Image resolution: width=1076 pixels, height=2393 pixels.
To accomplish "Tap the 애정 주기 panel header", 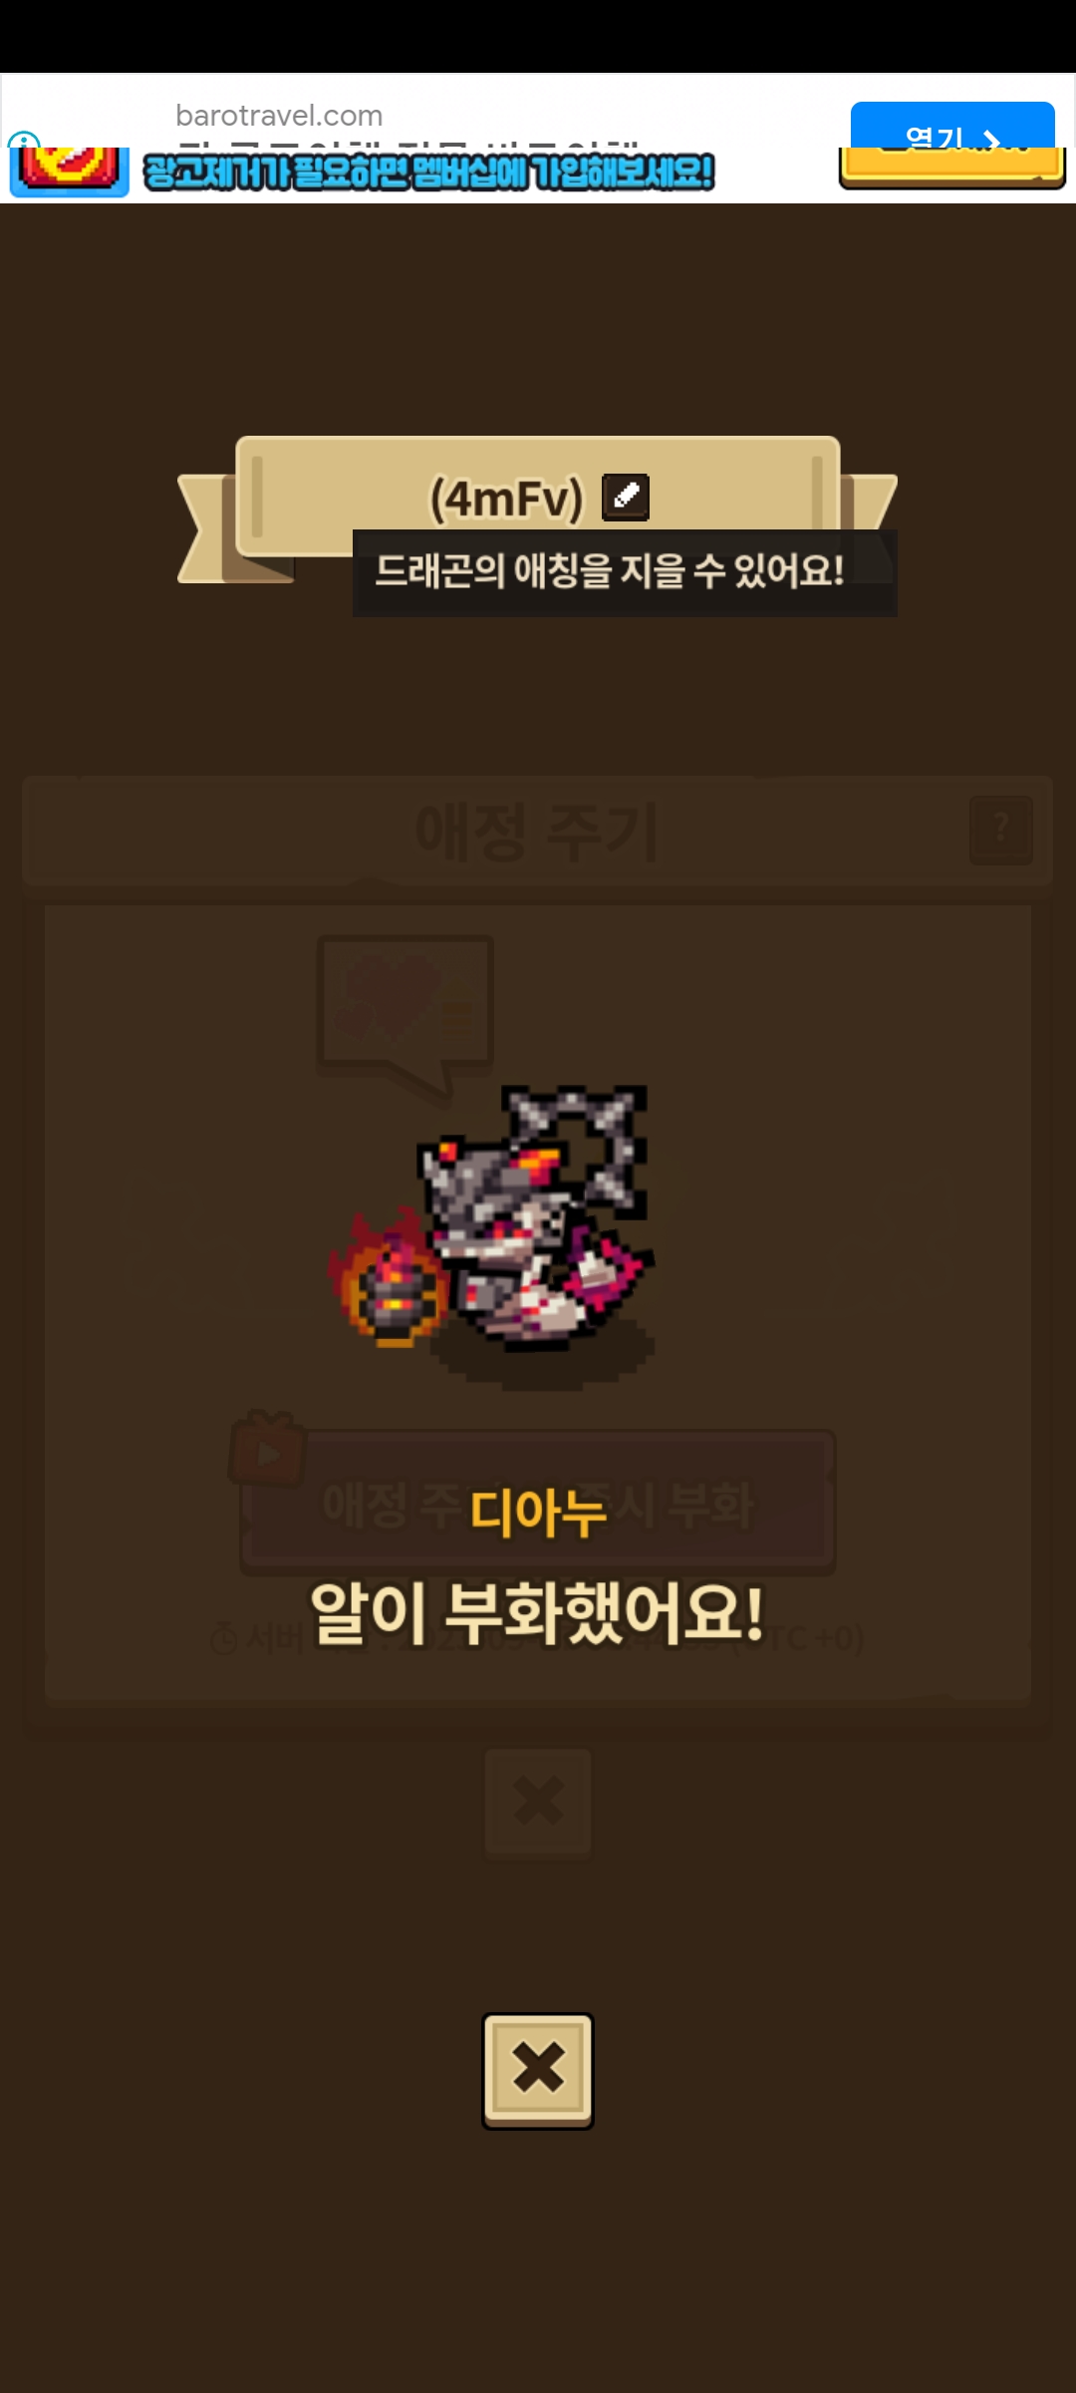I will (x=538, y=831).
